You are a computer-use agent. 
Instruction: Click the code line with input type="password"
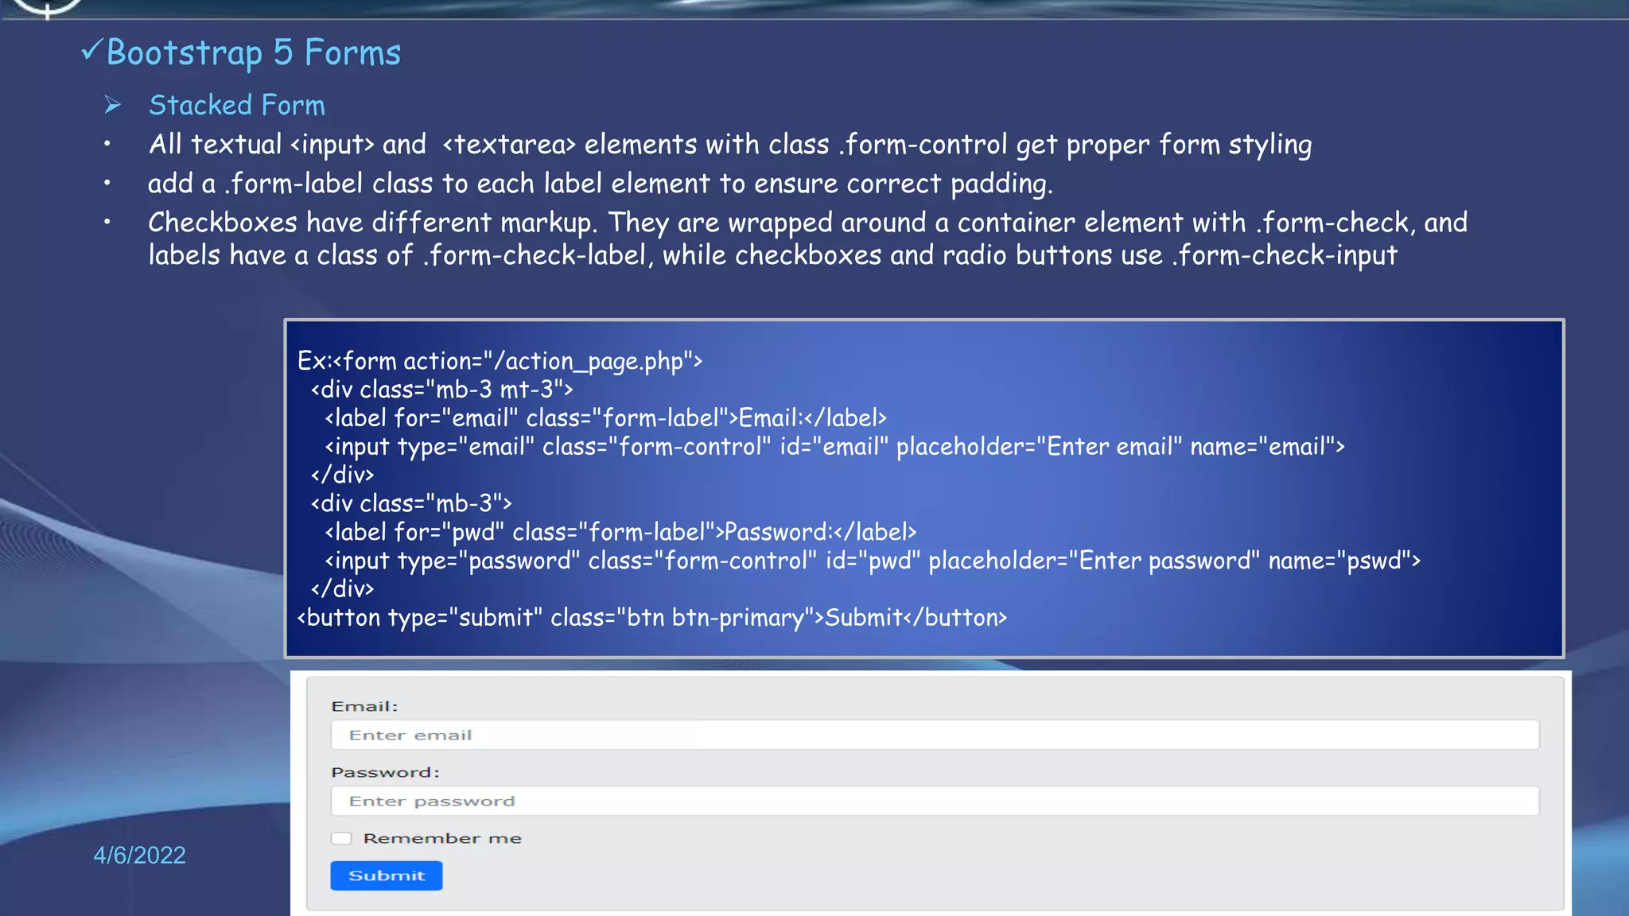873,561
